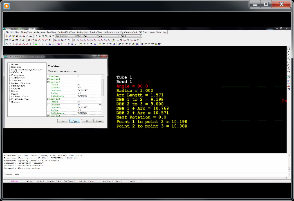Screen dimensions: 294x201
Task: Click the Apply button in the settings dialog
Action: pos(74,121)
